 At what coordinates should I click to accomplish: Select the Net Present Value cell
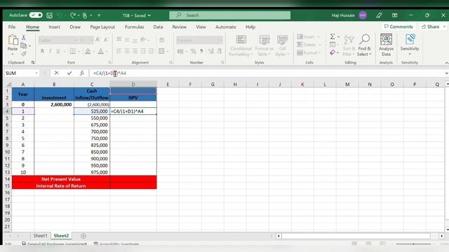pos(61,179)
